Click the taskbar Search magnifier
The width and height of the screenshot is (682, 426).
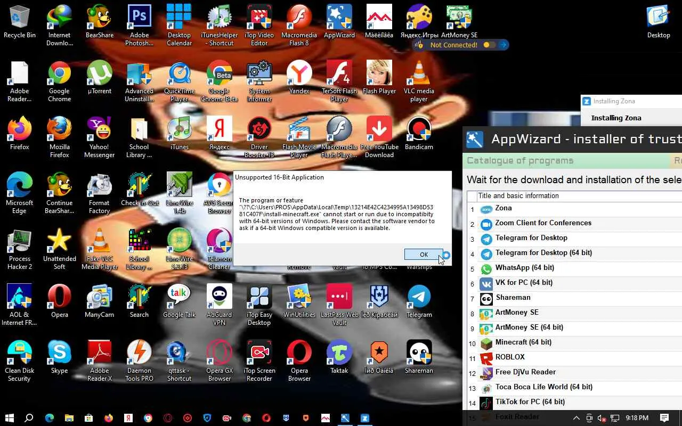pos(29,418)
